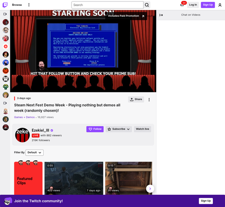Click the search magnifier button
Screen dimensions: 225x207
[147, 5]
